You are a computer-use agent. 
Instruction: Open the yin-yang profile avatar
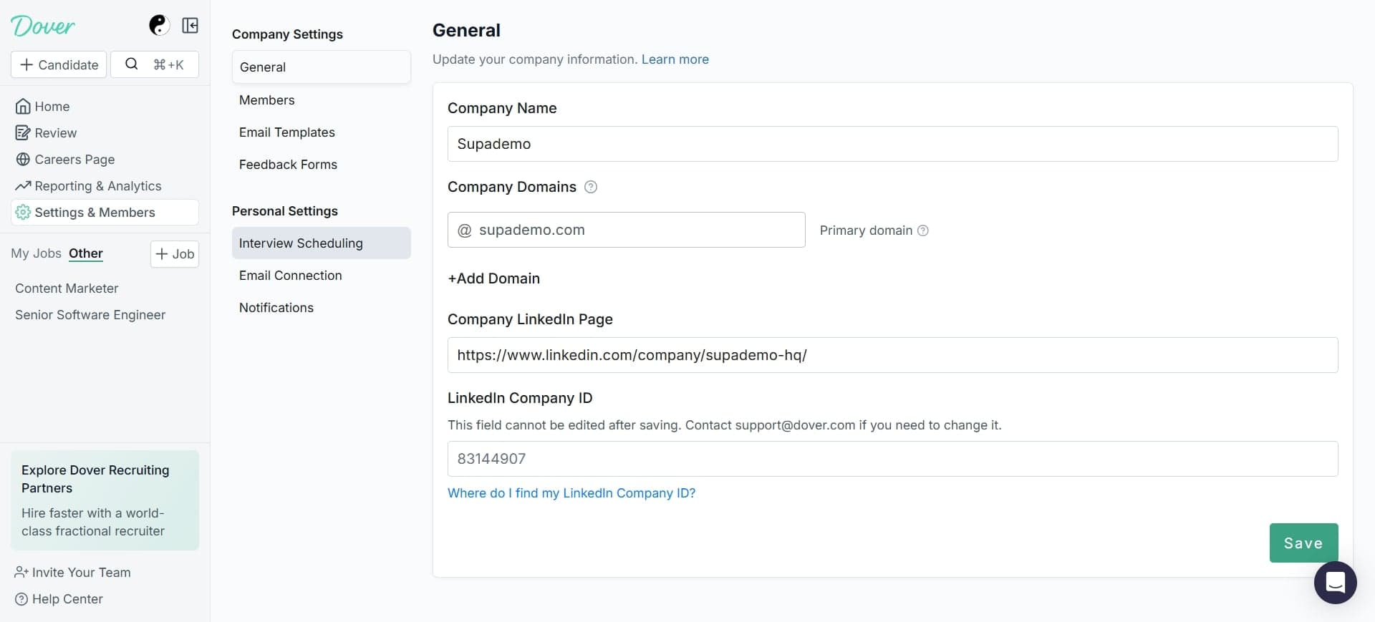click(158, 25)
